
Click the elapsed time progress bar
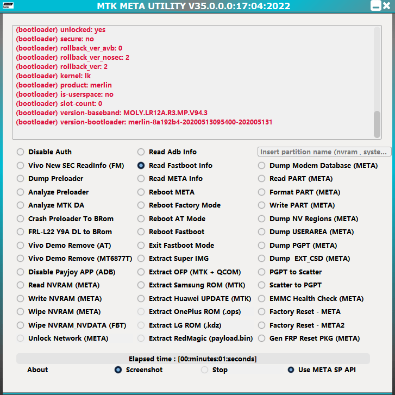[x=193, y=359]
